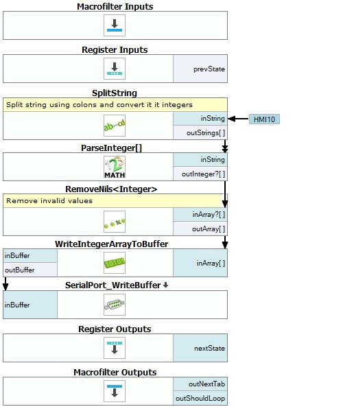Click the outInteger?[] output port

[200, 174]
